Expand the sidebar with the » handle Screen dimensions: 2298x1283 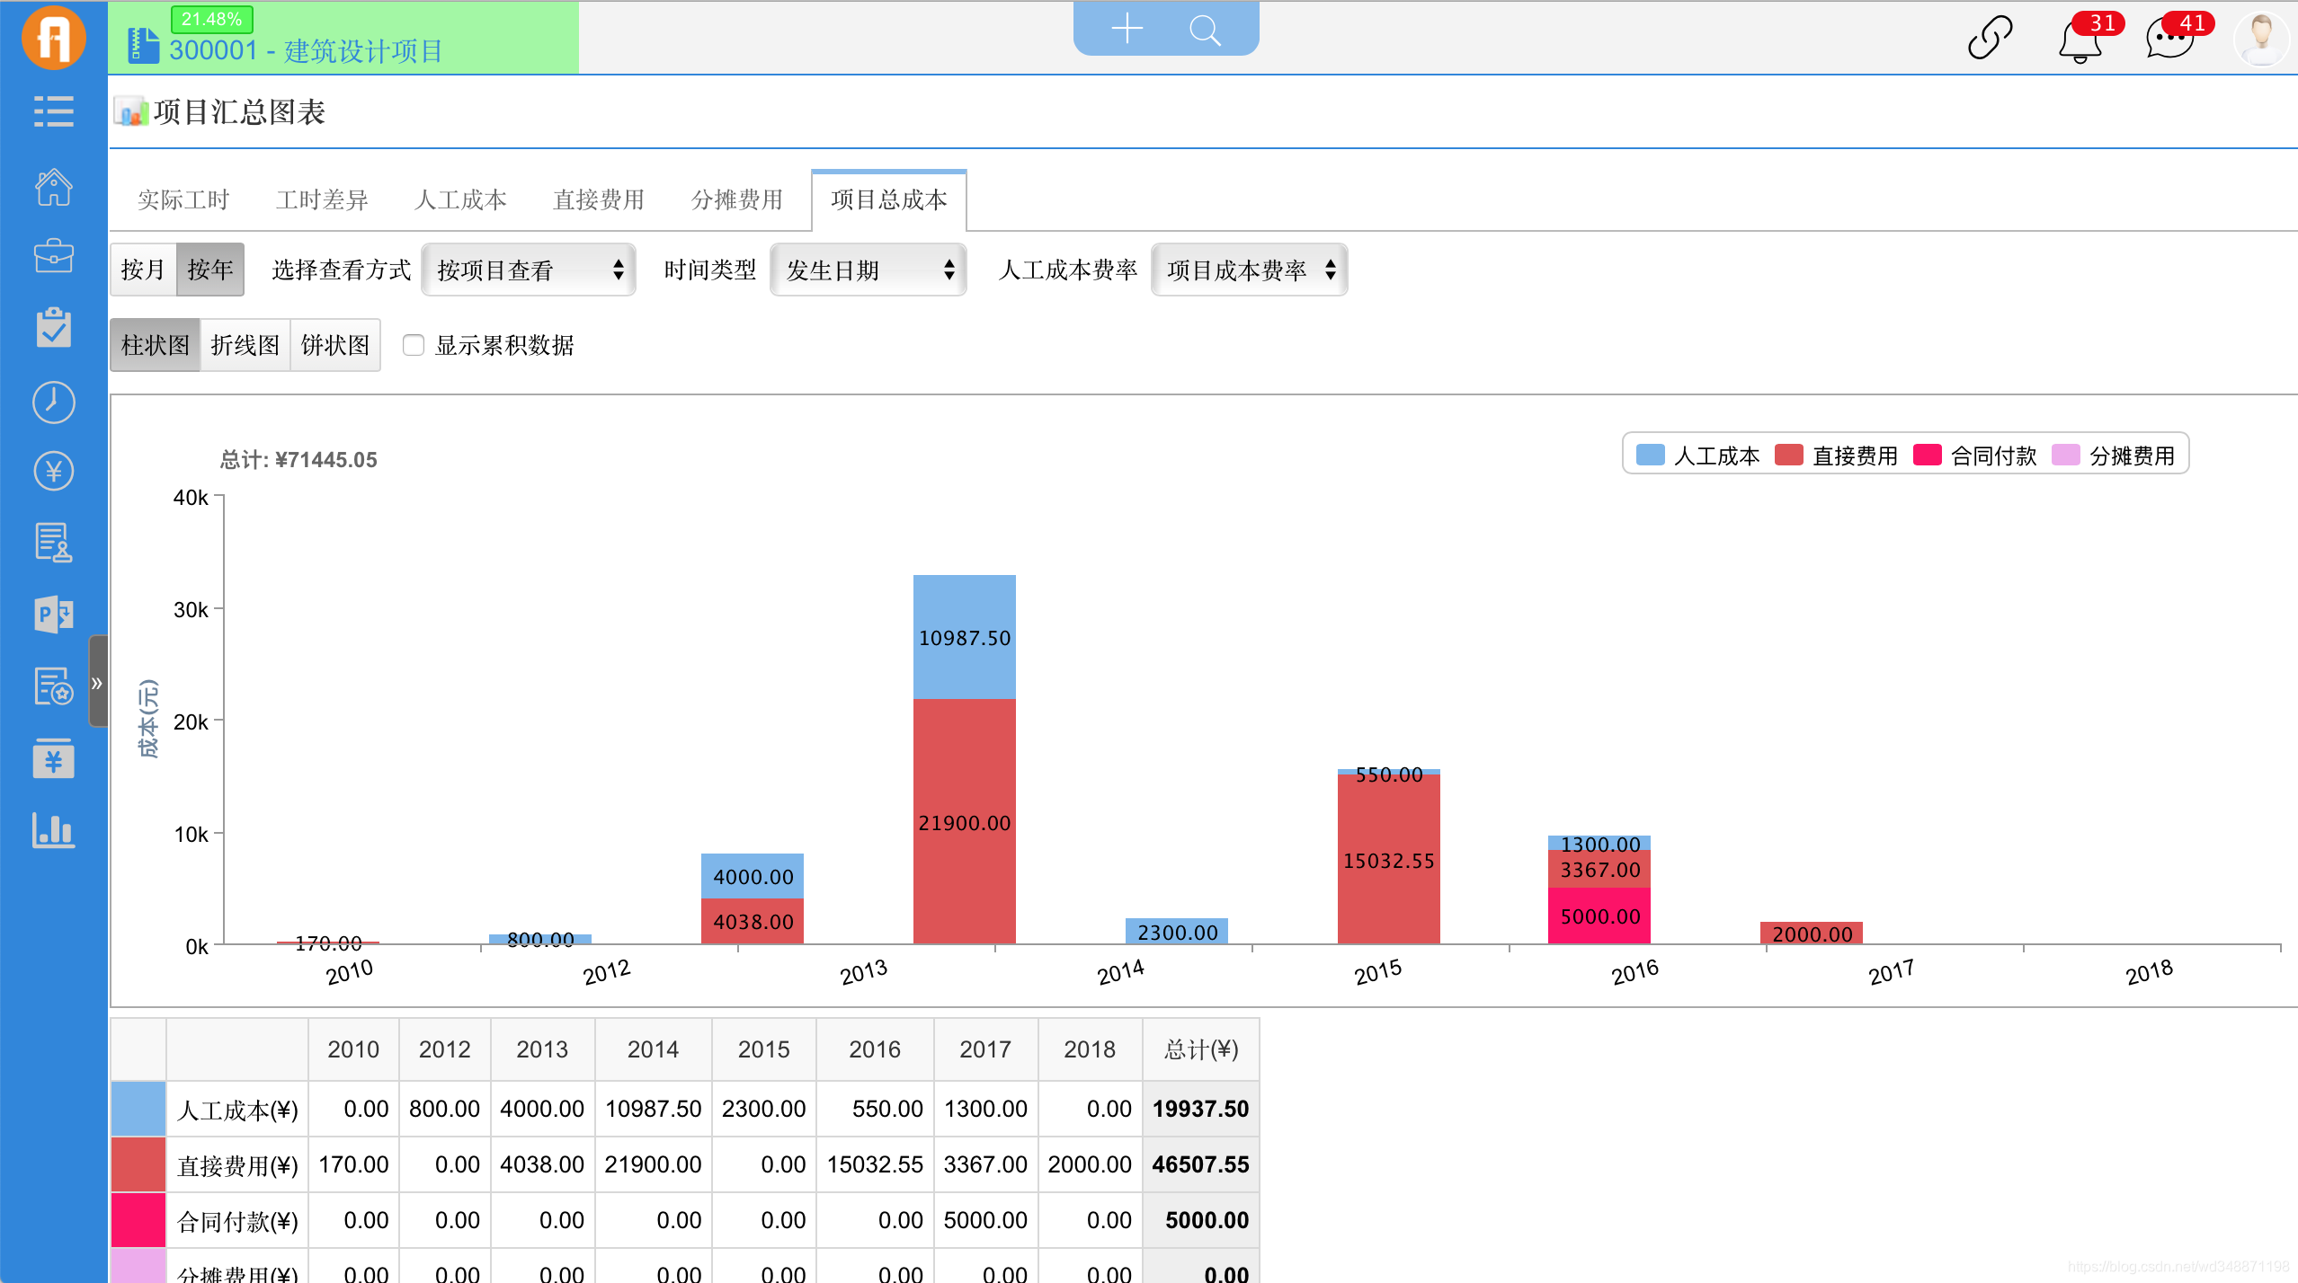tap(97, 682)
